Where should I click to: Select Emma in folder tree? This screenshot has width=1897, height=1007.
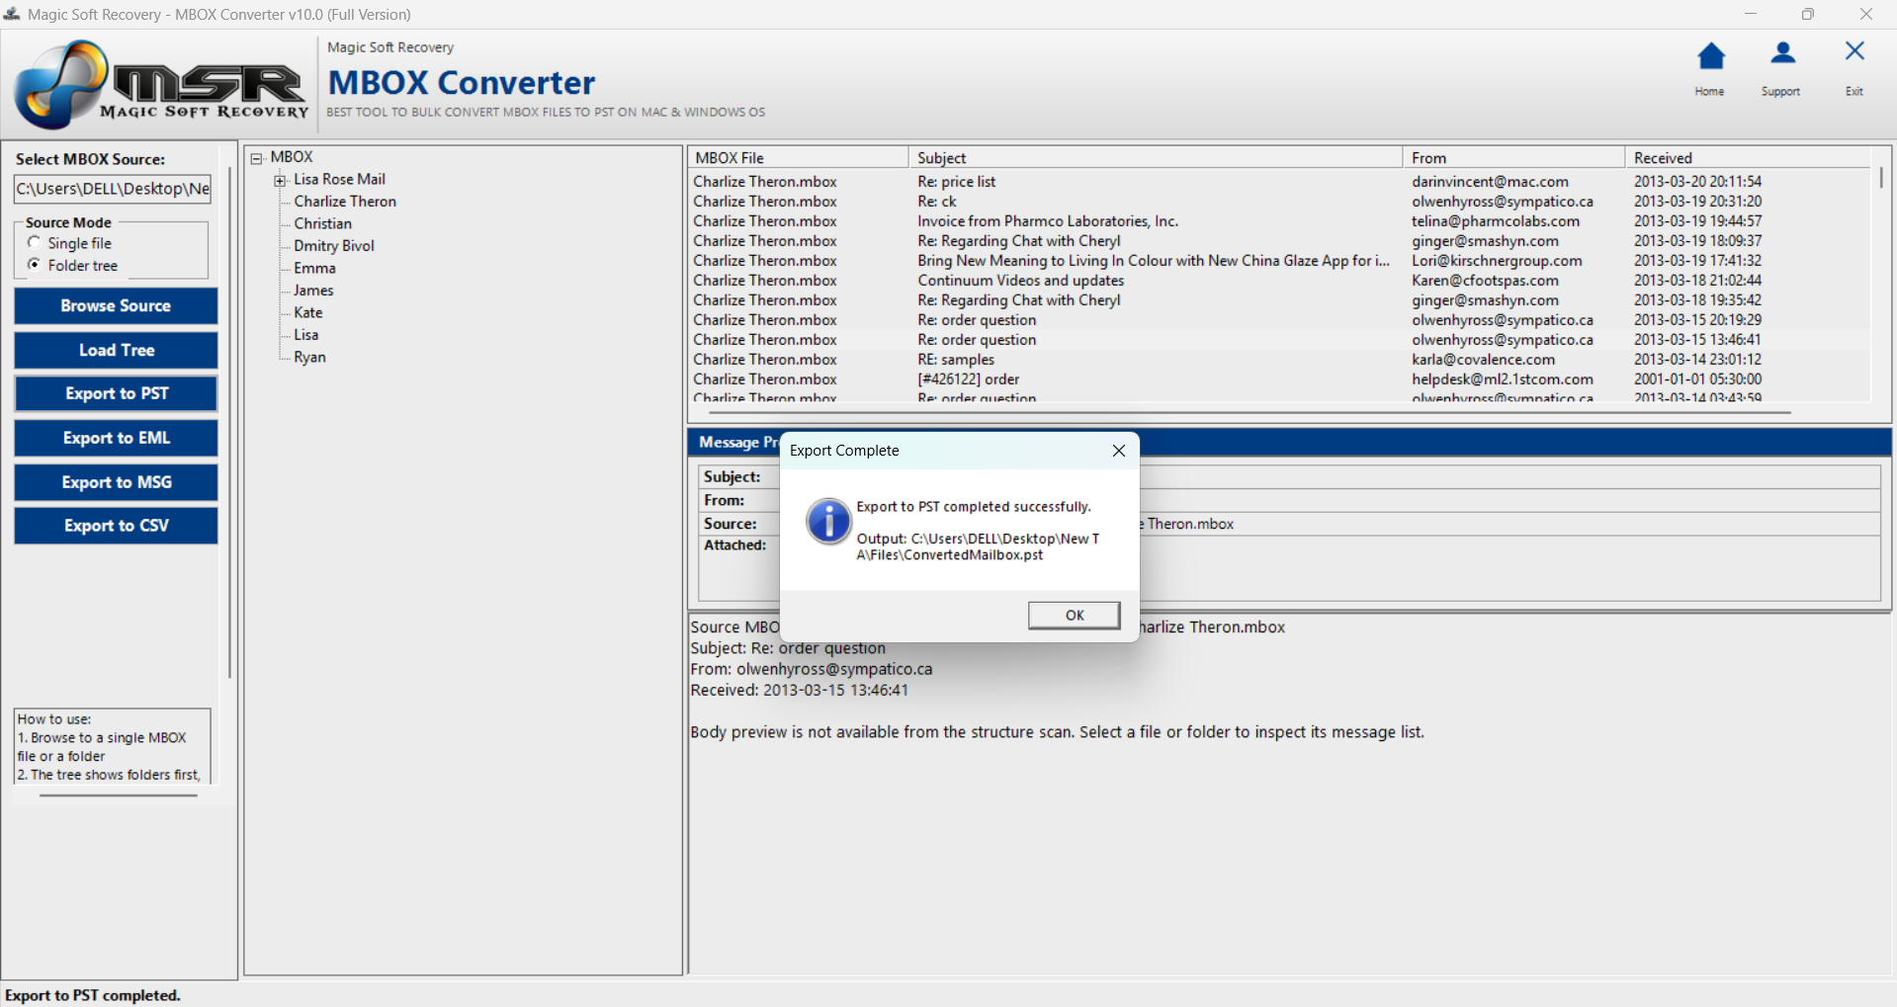[314, 268]
